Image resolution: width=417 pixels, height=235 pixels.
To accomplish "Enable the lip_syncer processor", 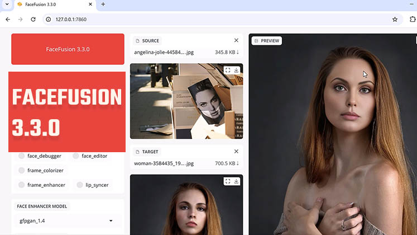I will (x=80, y=185).
